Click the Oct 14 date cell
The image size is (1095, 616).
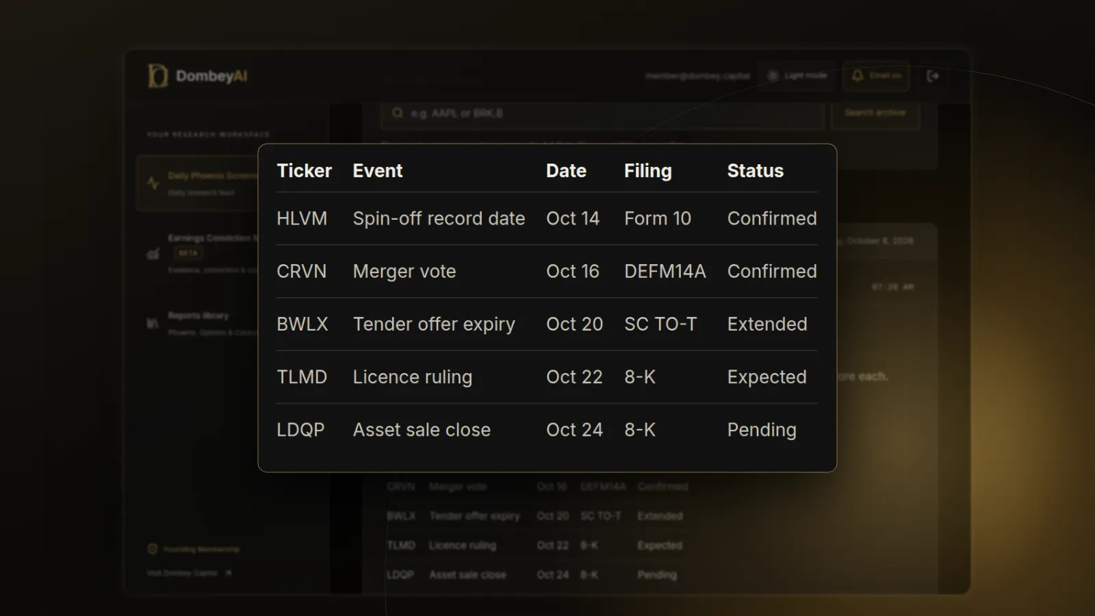pos(573,218)
